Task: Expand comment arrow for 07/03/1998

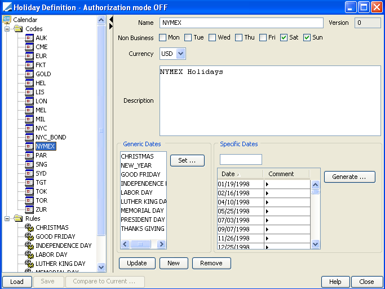Action: (x=267, y=220)
